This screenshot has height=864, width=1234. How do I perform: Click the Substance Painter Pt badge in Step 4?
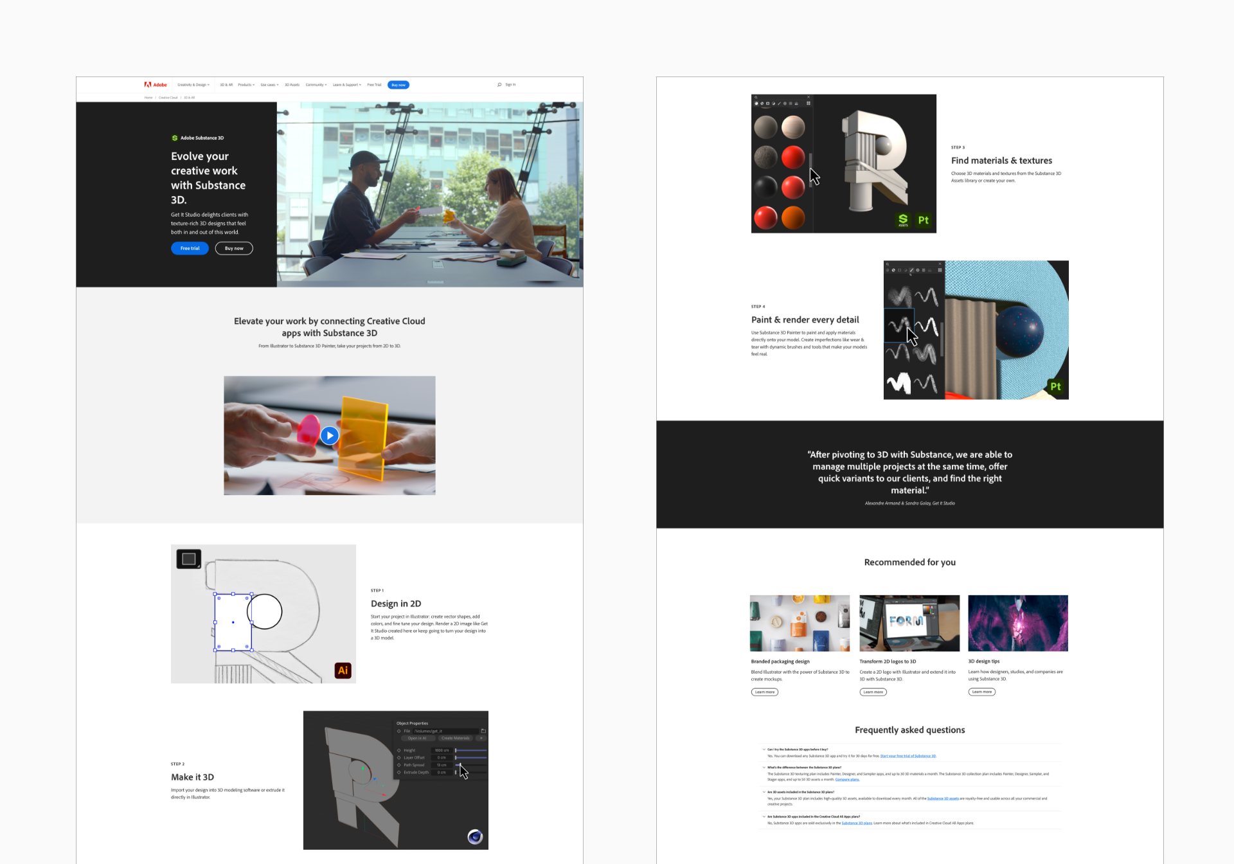[x=1055, y=386]
